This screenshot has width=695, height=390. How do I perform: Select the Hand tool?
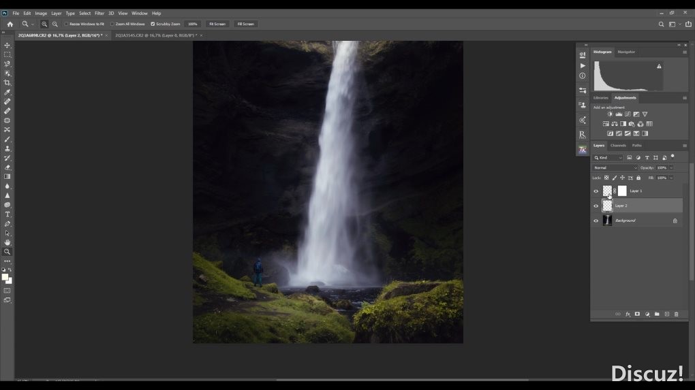pyautogui.click(x=7, y=242)
